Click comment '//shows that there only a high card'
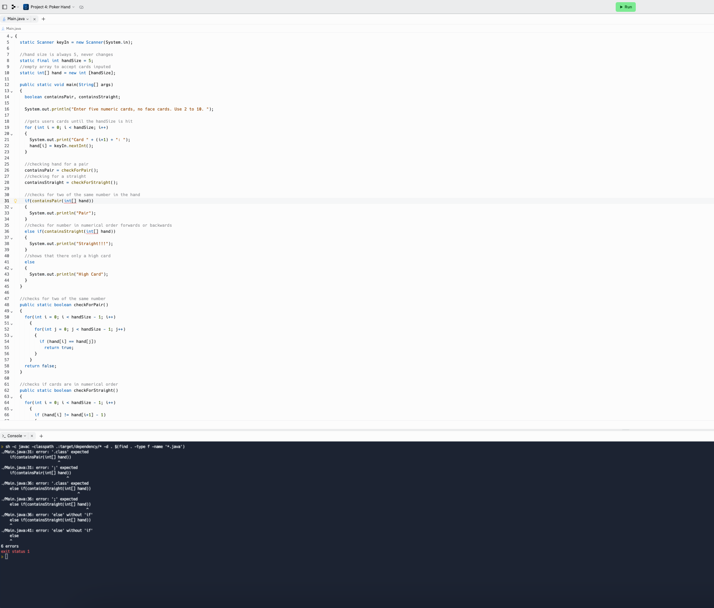Image resolution: width=714 pixels, height=608 pixels. click(x=68, y=256)
